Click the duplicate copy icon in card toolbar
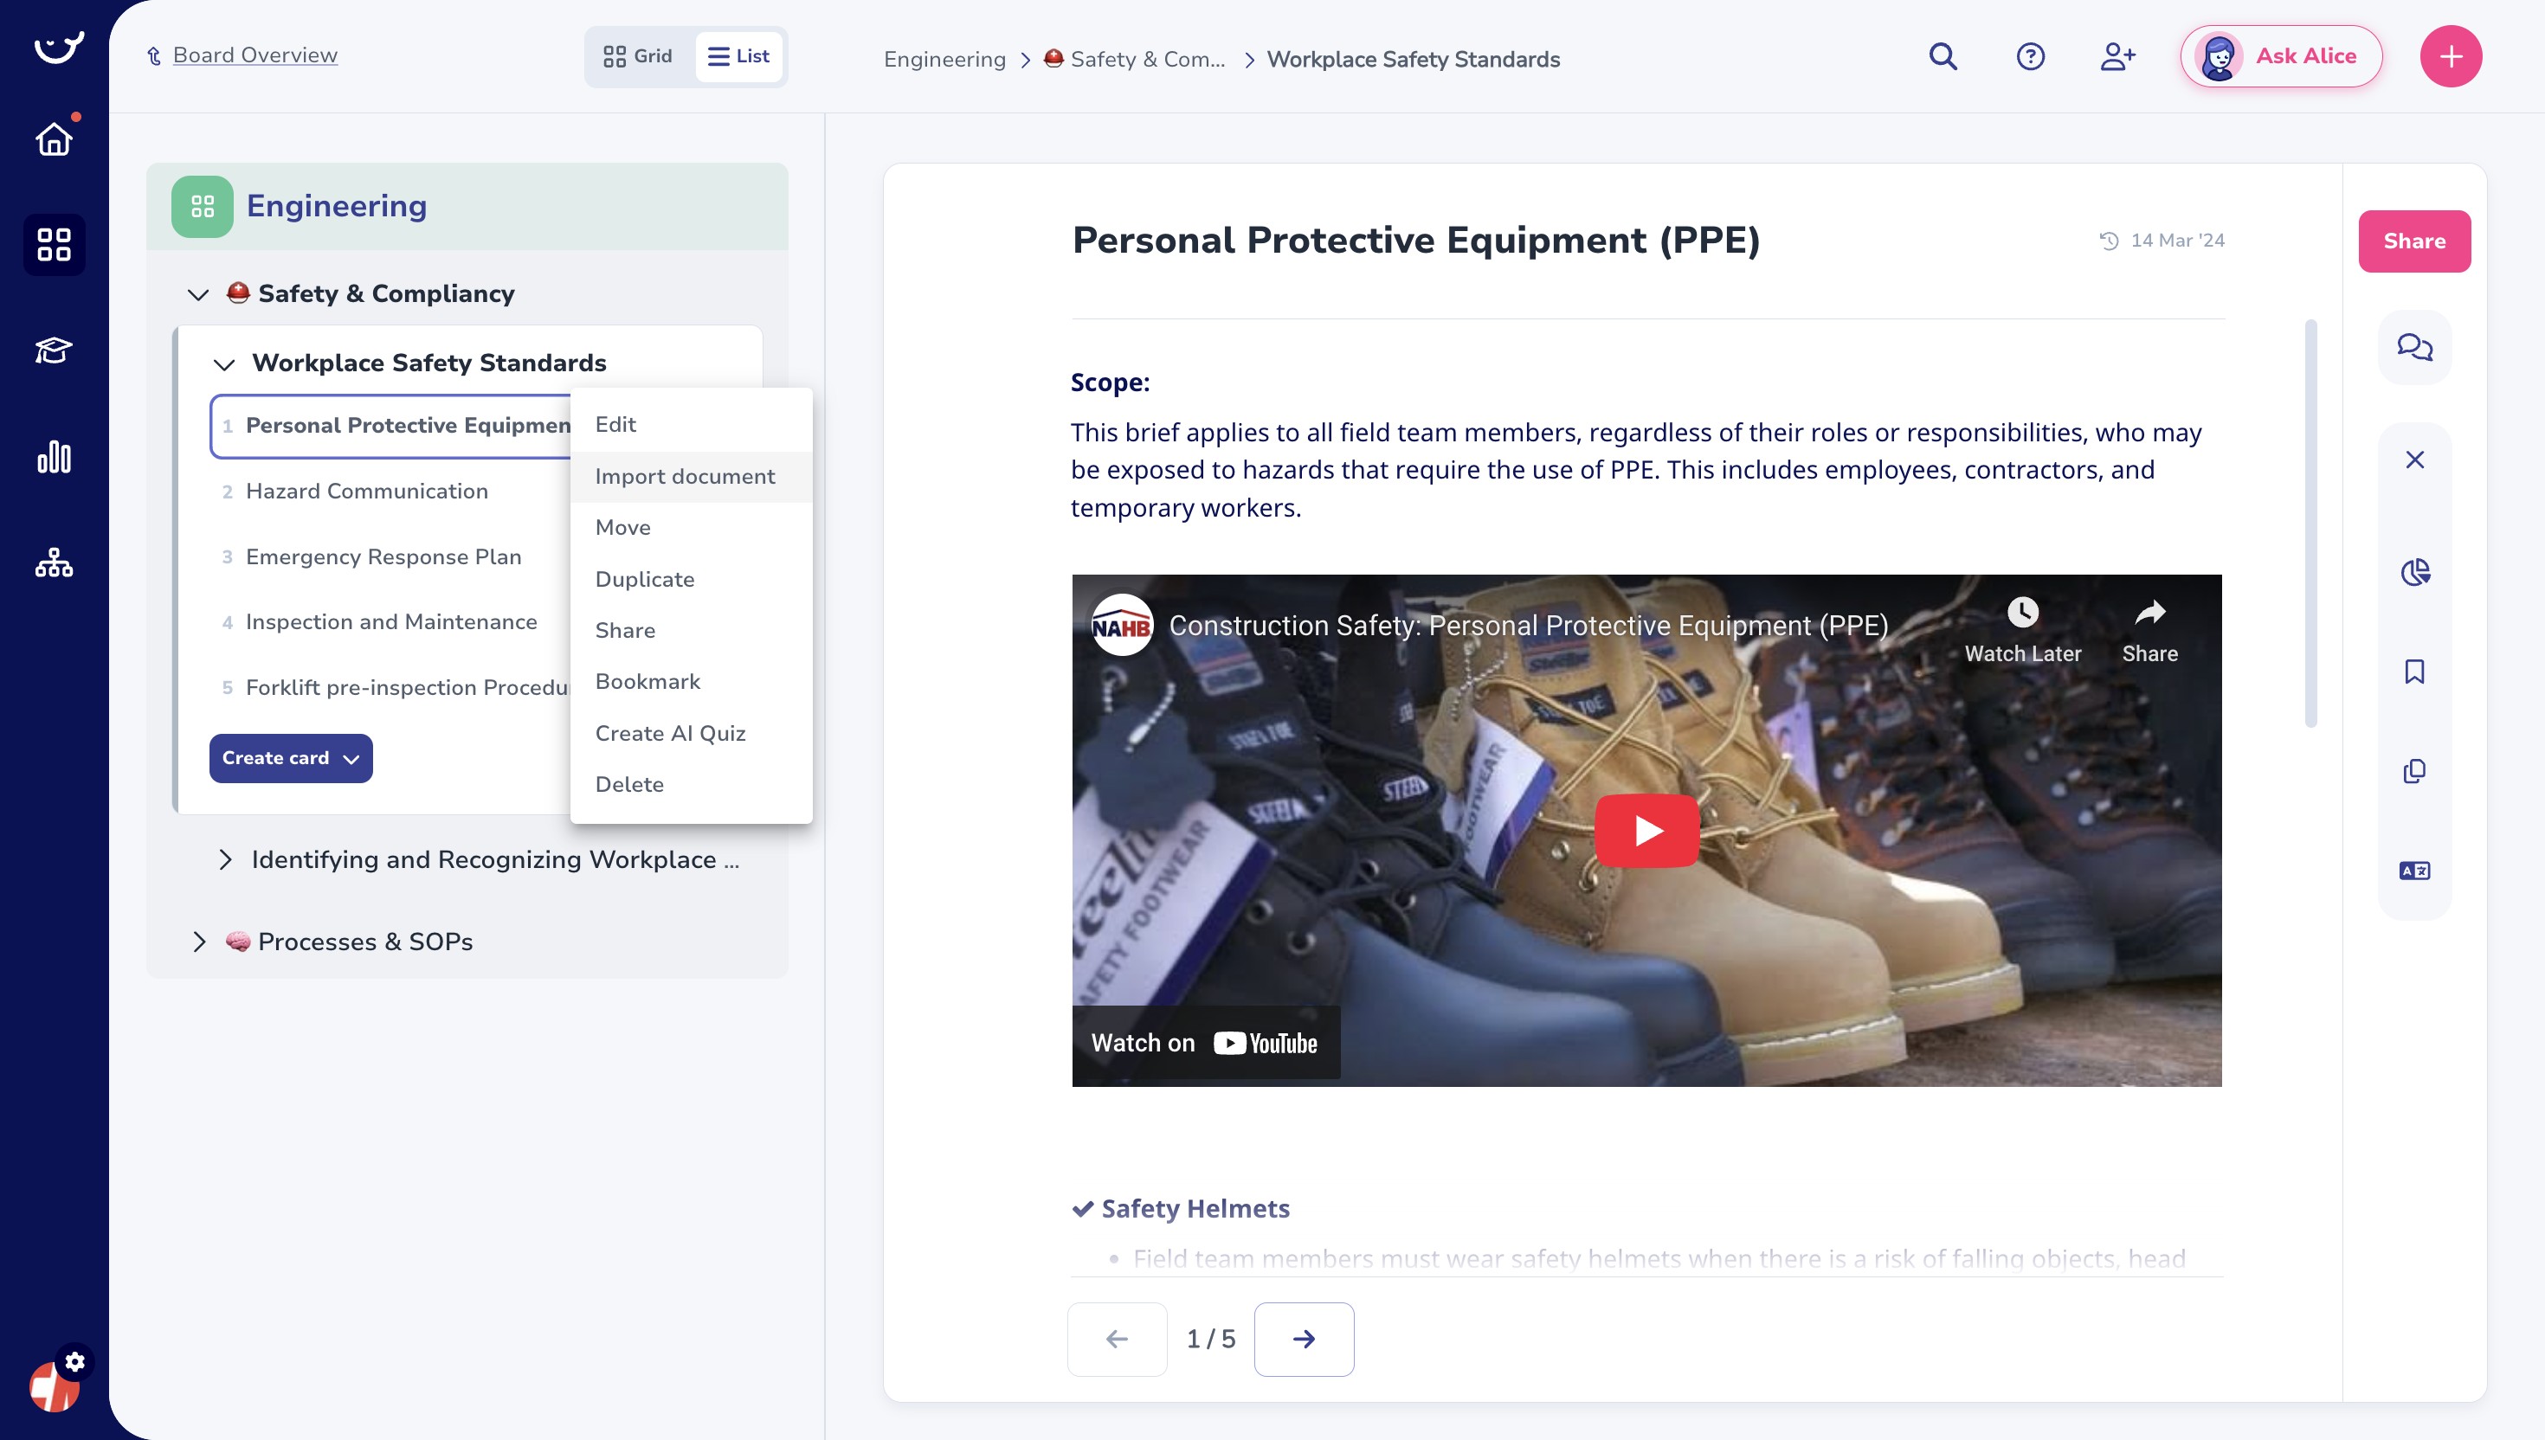This screenshot has width=2545, height=1440. 2413,771
